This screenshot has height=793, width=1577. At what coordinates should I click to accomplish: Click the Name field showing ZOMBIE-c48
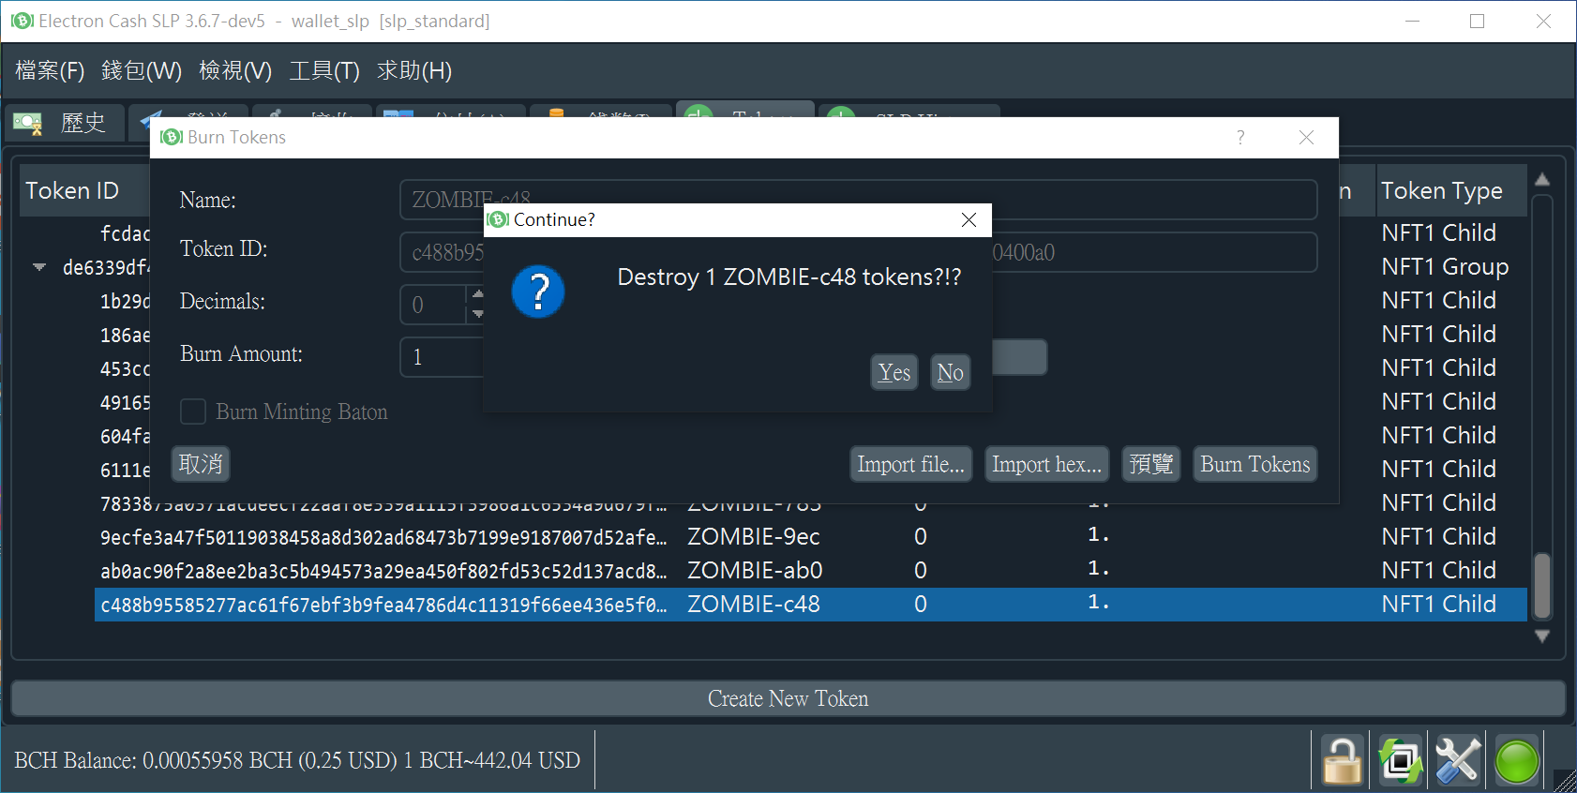[858, 200]
